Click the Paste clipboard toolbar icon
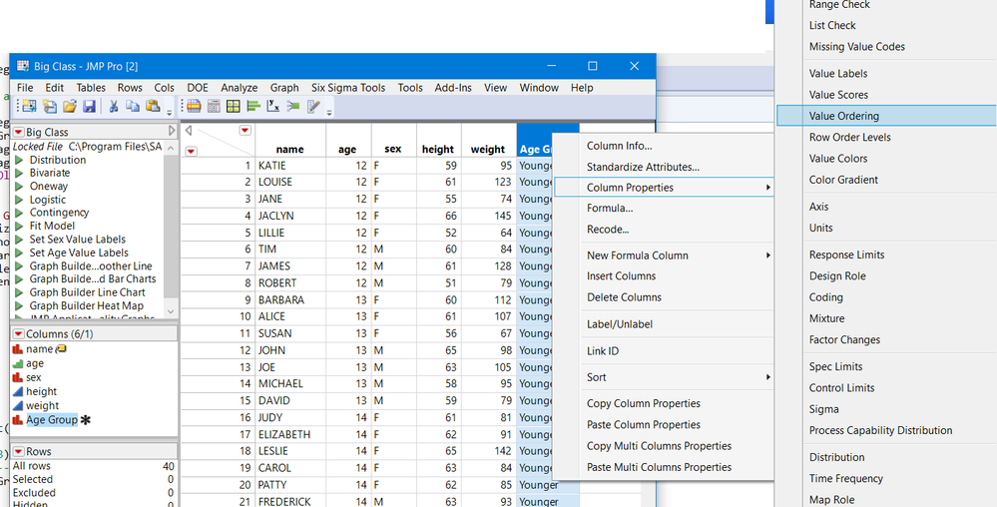The image size is (997, 507). [153, 107]
